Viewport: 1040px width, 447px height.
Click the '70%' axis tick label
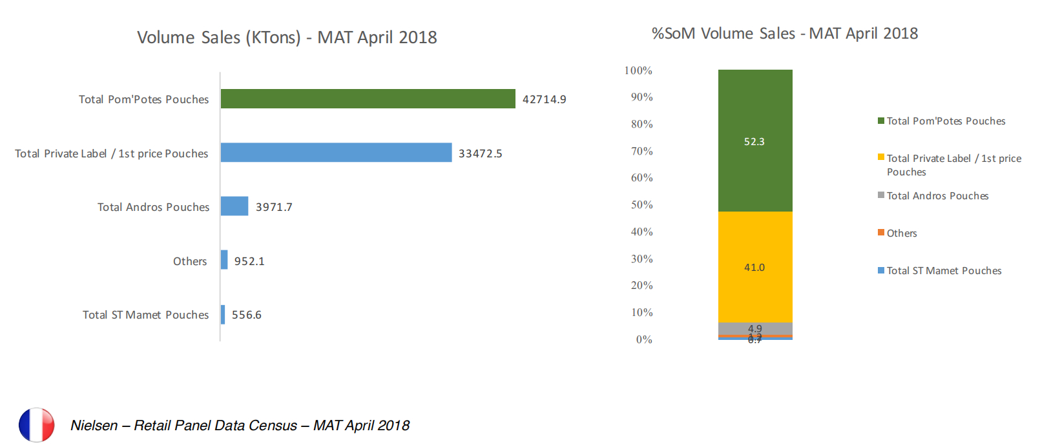point(642,151)
